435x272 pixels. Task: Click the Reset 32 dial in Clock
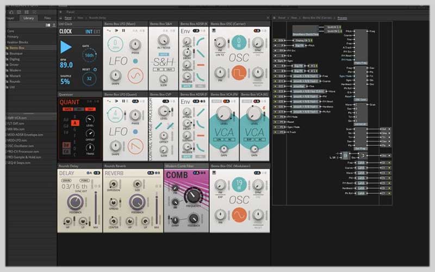click(x=89, y=78)
